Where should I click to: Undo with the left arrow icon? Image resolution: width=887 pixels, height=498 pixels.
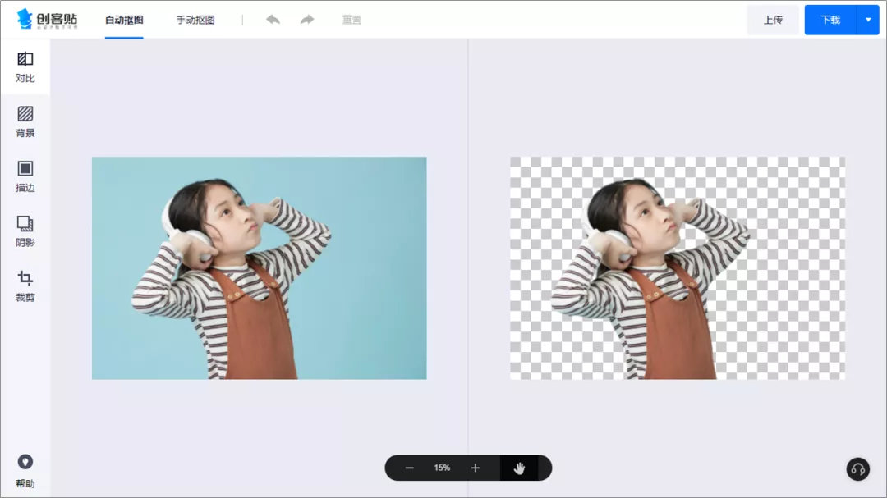273,20
